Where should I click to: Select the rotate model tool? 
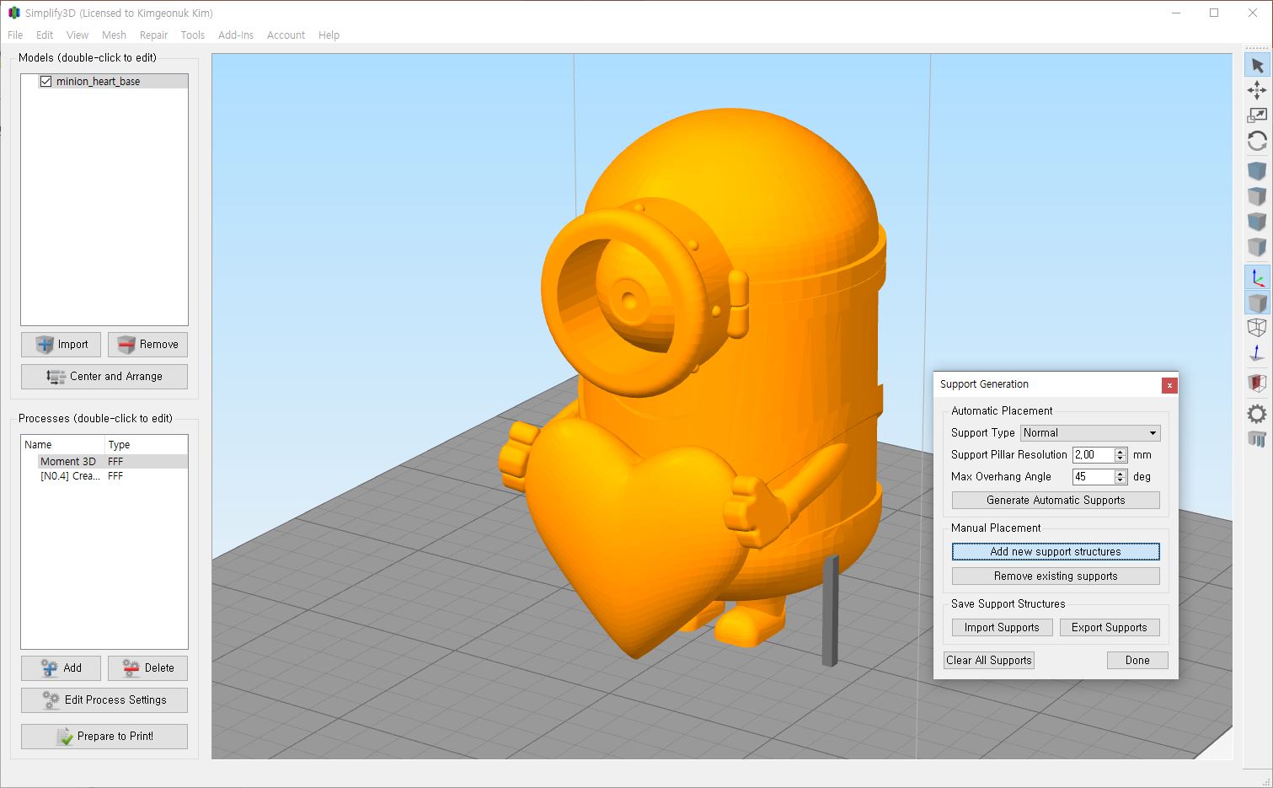[1257, 141]
